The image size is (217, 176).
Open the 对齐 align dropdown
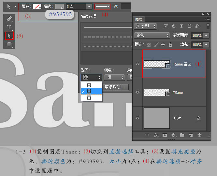[x=91, y=77]
